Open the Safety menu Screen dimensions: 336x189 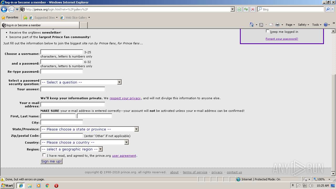pyautogui.click(x=303, y=25)
